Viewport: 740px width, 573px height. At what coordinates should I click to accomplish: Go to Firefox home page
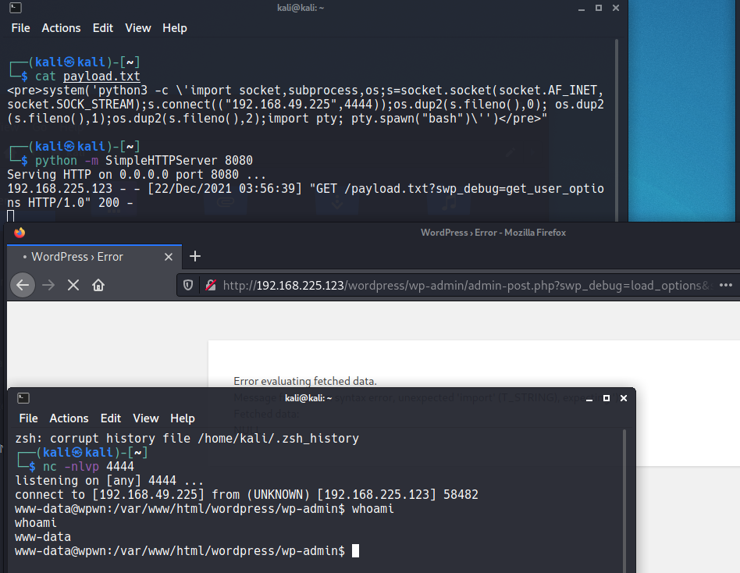coord(98,285)
